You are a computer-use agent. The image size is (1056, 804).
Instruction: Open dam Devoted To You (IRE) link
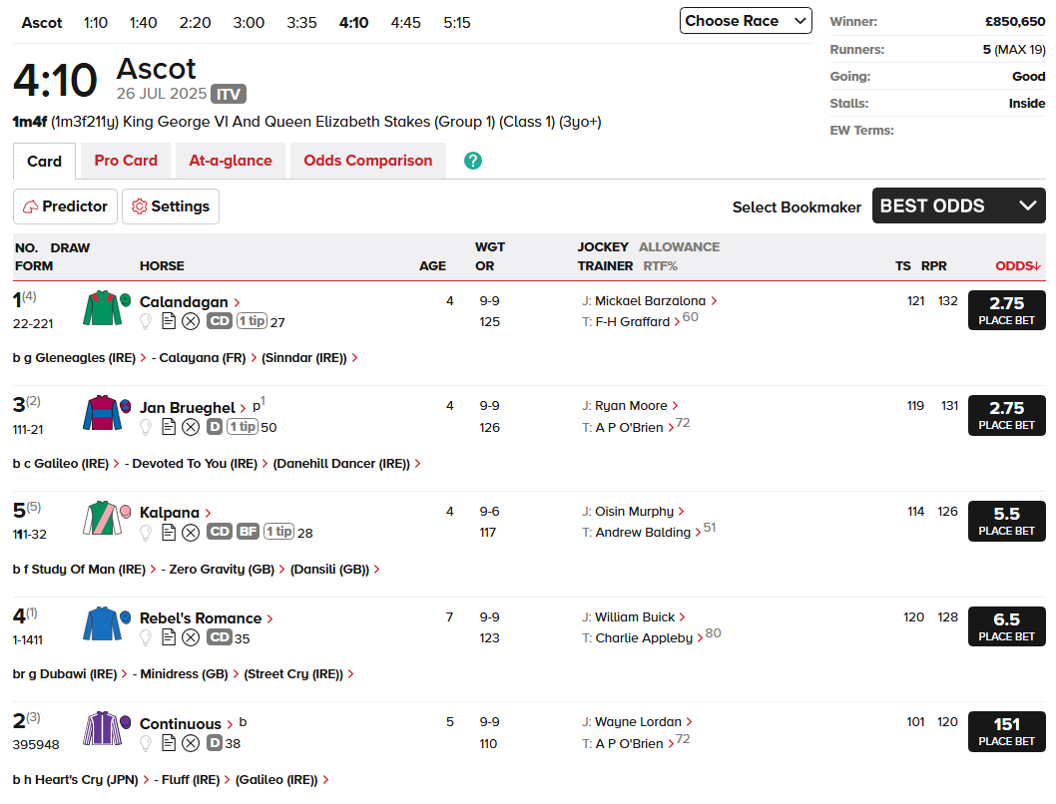point(195,464)
